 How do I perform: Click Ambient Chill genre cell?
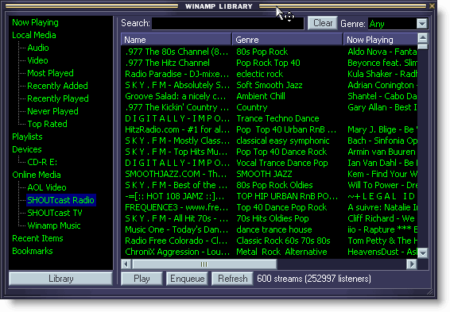coord(261,96)
